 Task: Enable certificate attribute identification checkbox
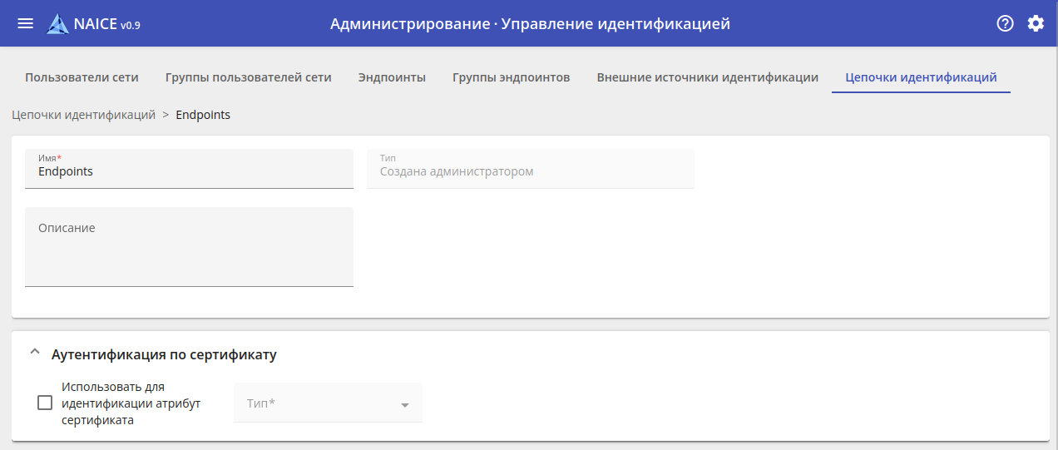(45, 403)
